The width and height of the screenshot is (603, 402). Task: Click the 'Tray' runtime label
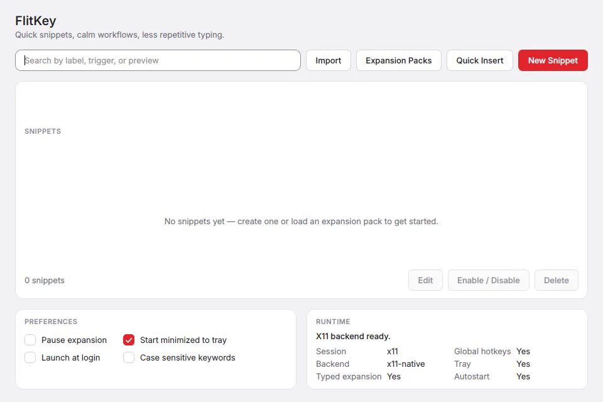click(x=462, y=364)
